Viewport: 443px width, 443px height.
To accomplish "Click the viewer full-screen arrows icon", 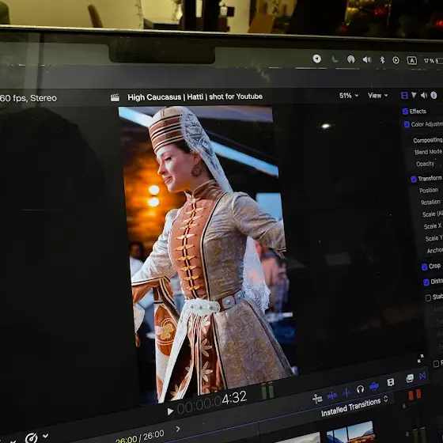I will [420, 358].
